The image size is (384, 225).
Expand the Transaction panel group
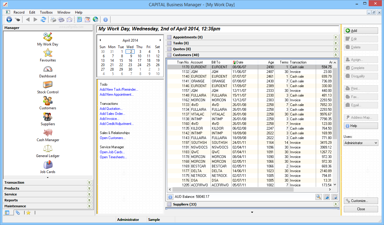89,182
